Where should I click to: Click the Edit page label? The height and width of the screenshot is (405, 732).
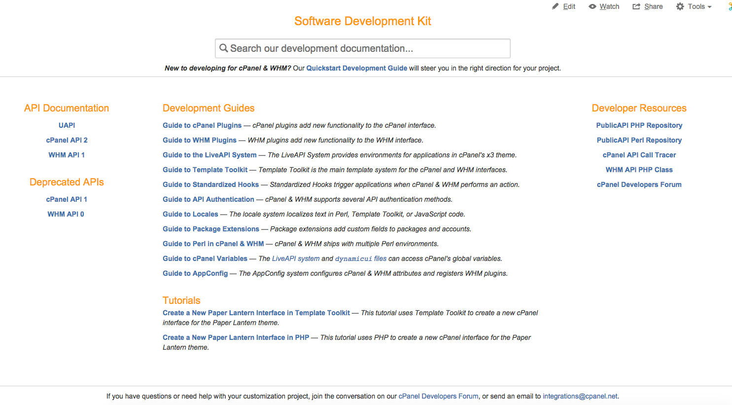569,6
